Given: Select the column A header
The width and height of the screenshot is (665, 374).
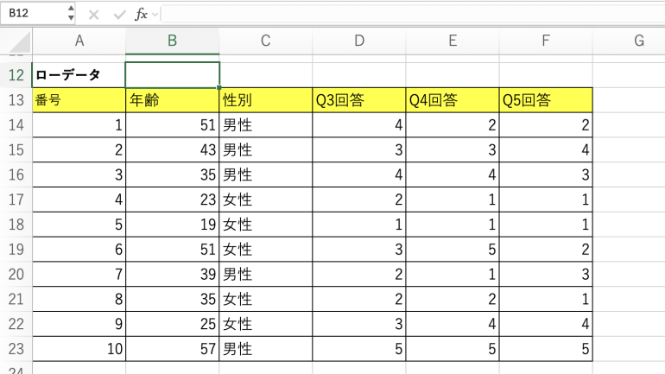Looking at the screenshot, I should tap(79, 41).
